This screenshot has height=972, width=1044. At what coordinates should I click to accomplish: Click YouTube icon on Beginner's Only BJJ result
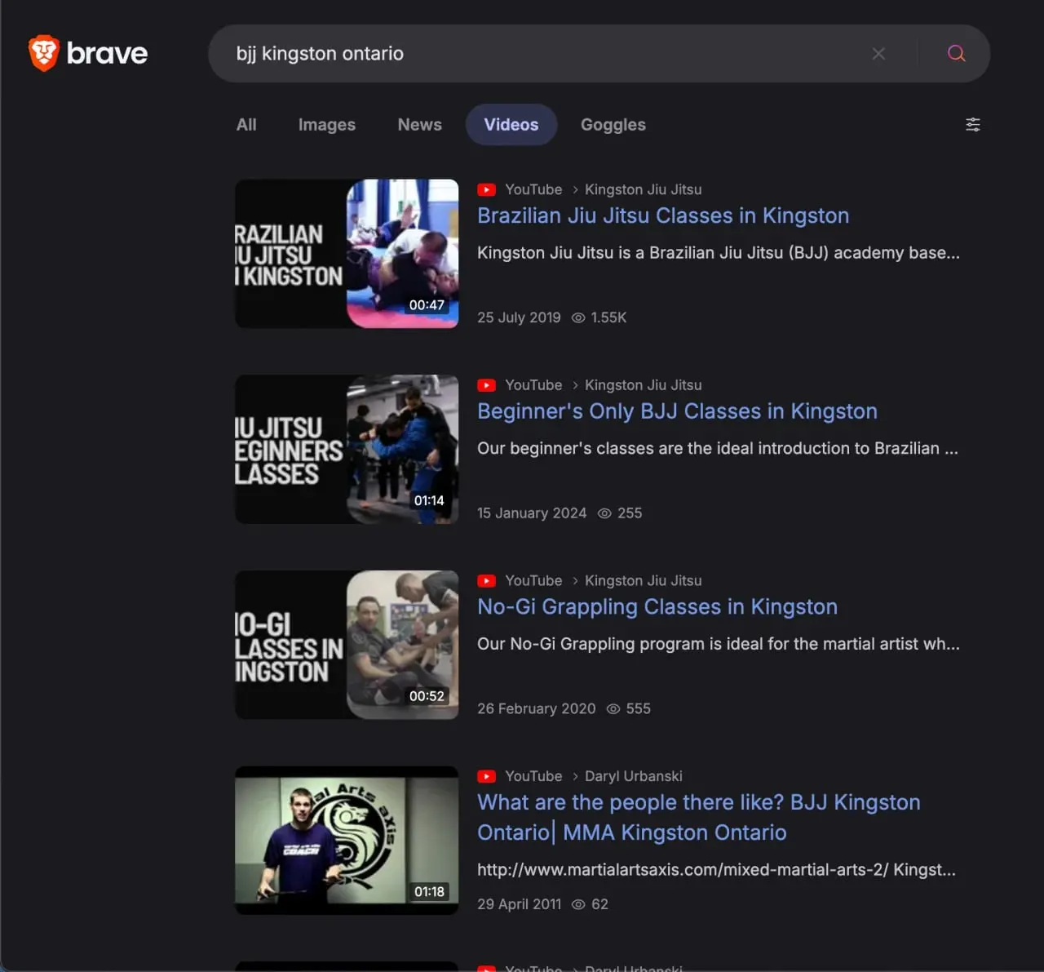tap(487, 385)
